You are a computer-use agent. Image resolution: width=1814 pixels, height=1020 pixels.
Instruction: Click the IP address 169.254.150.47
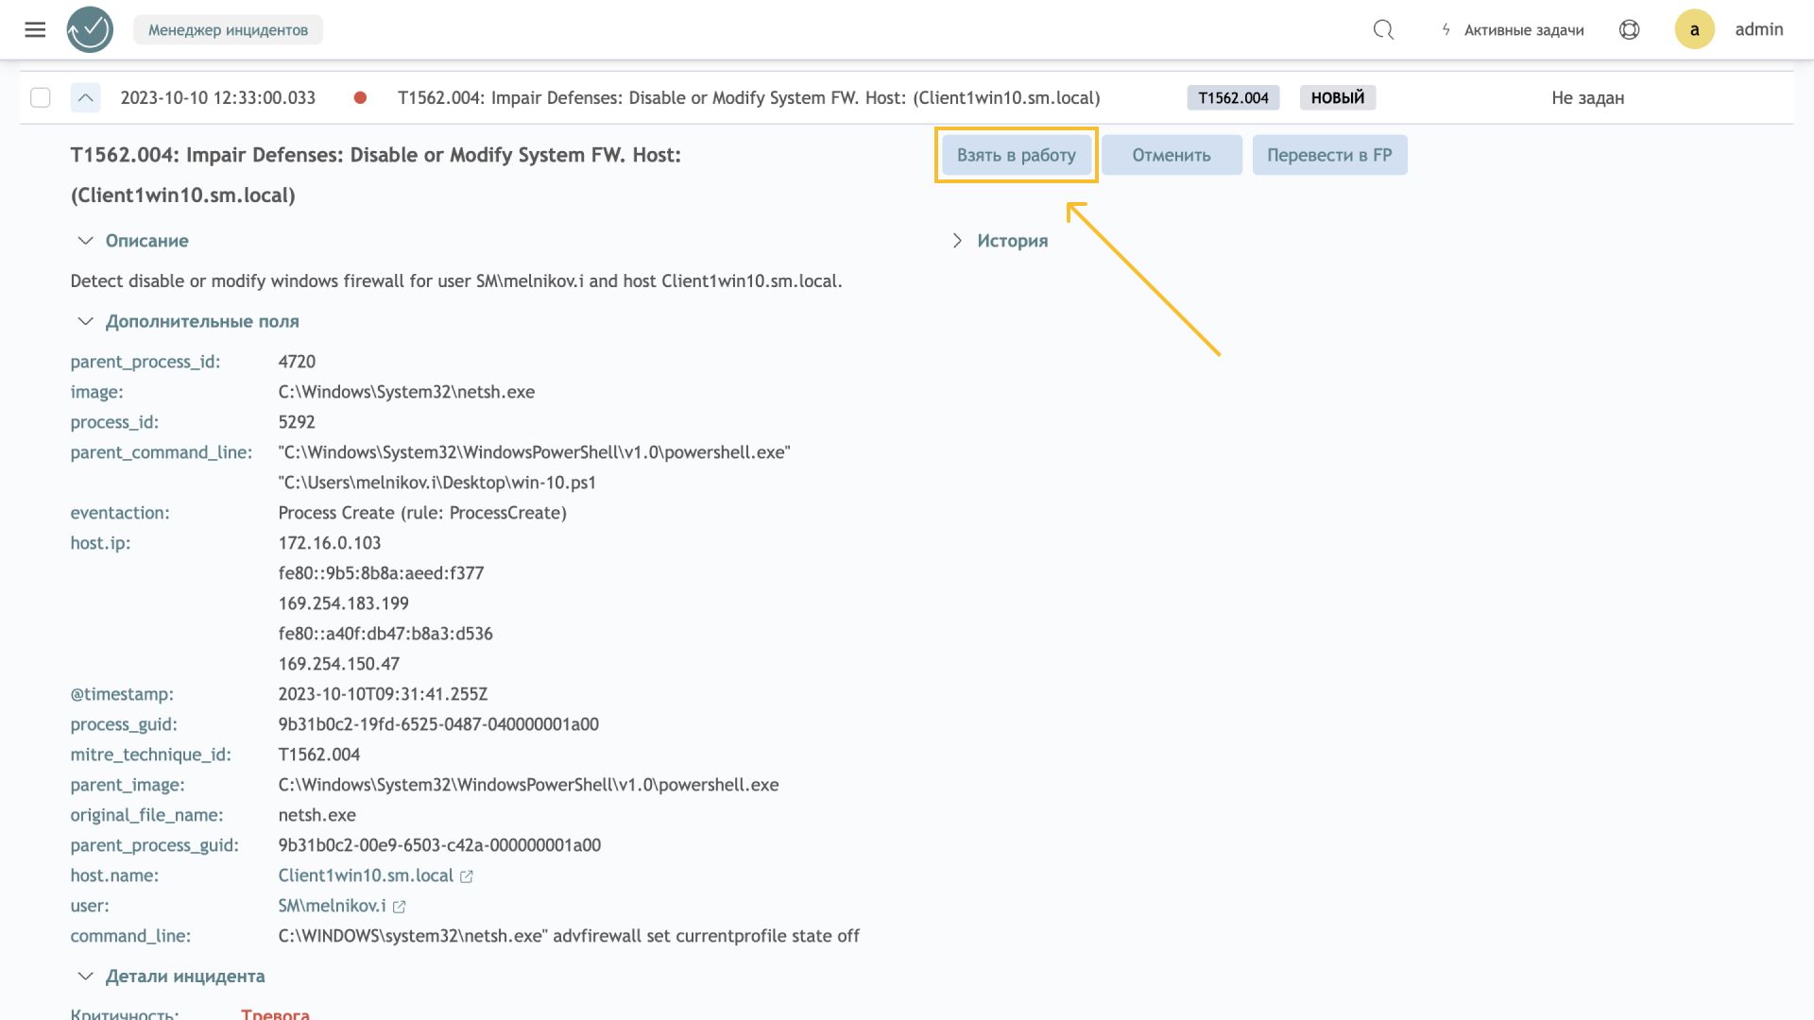(338, 664)
